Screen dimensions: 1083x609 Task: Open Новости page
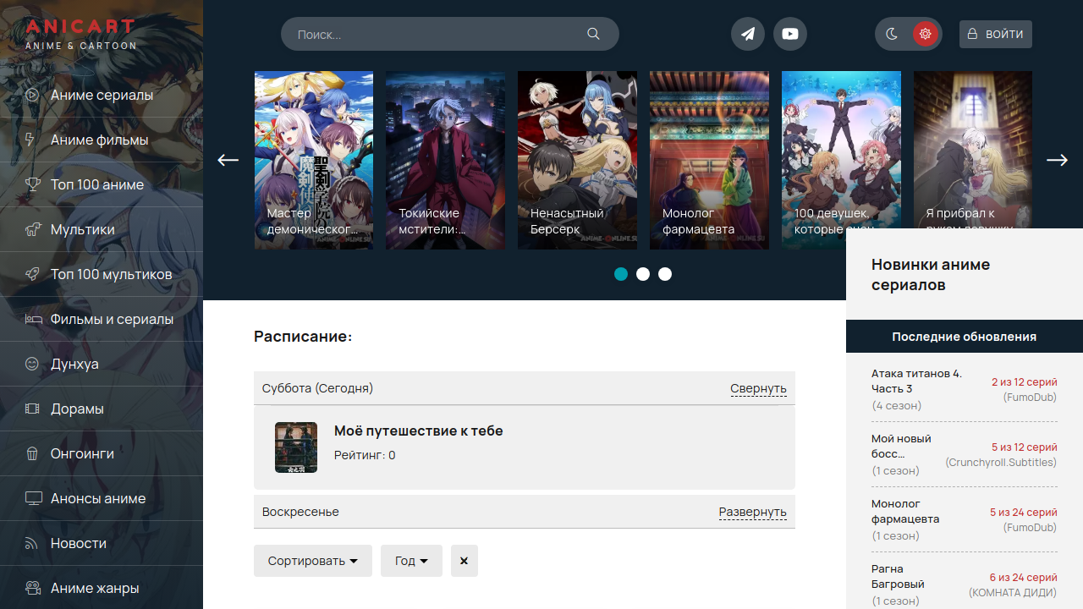click(102, 543)
